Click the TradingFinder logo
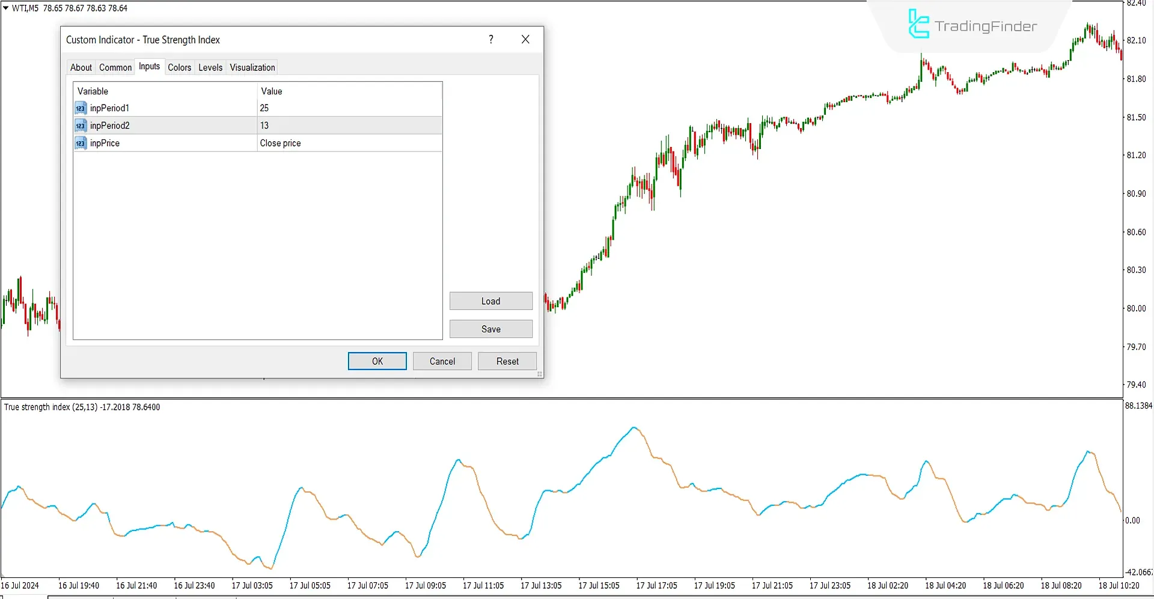The width and height of the screenshot is (1154, 599). click(x=972, y=25)
